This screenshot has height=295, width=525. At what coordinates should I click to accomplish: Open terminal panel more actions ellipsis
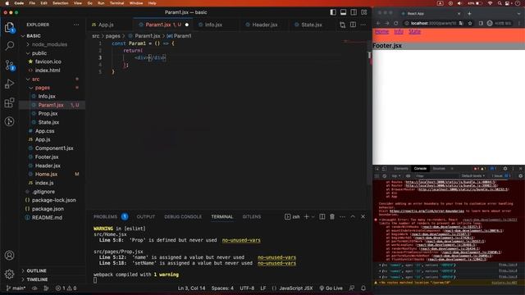point(342,216)
